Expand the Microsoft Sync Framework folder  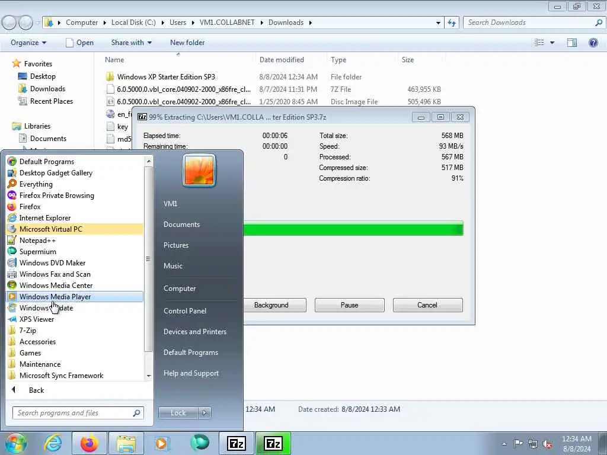coord(61,375)
